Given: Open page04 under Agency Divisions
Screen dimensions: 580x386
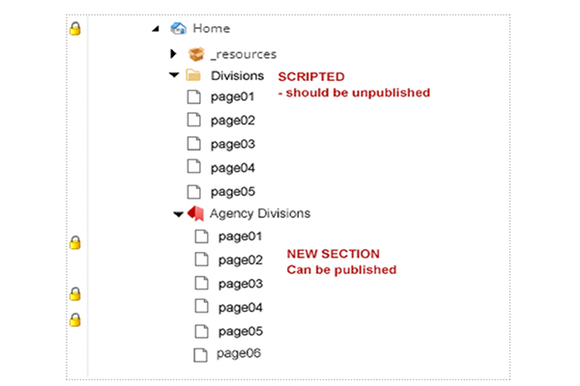Looking at the screenshot, I should [241, 307].
